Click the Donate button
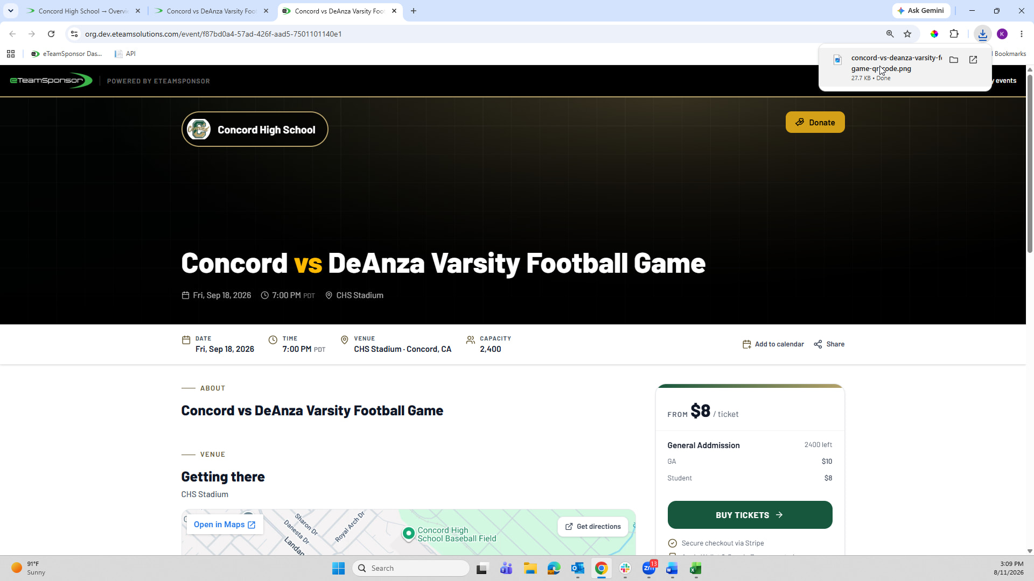The image size is (1034, 581). (x=815, y=122)
